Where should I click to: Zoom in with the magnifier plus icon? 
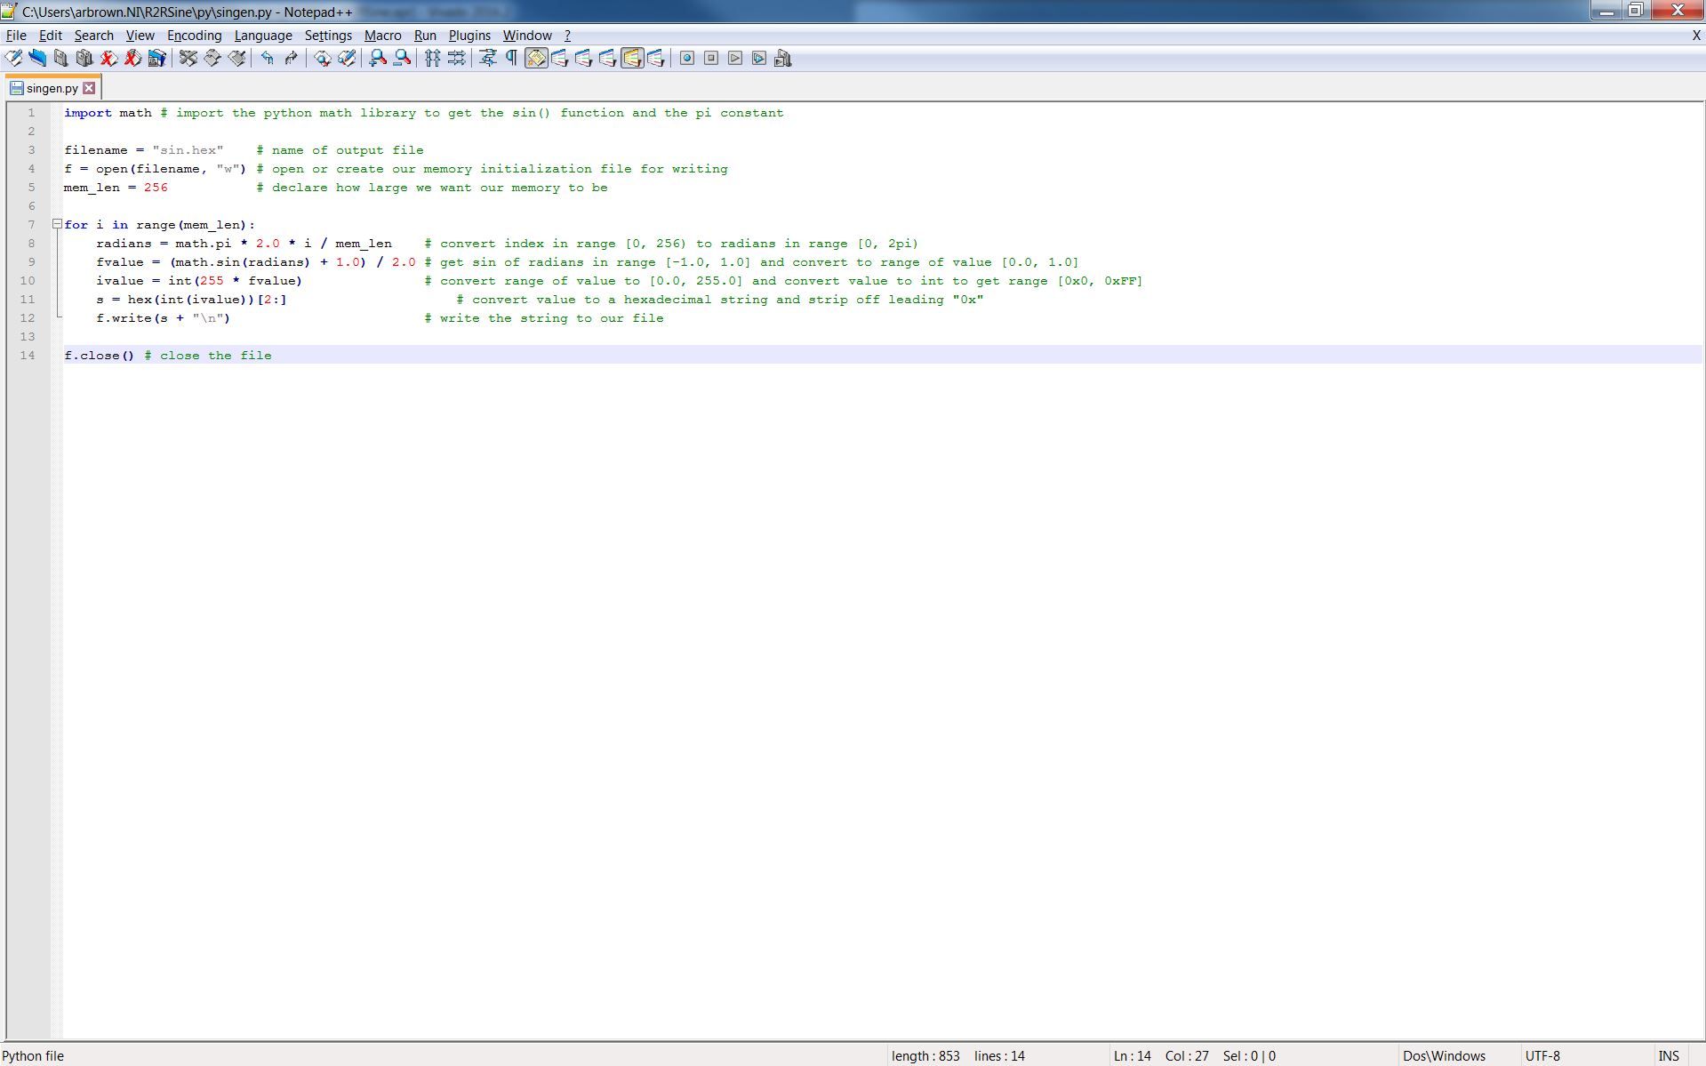378,59
